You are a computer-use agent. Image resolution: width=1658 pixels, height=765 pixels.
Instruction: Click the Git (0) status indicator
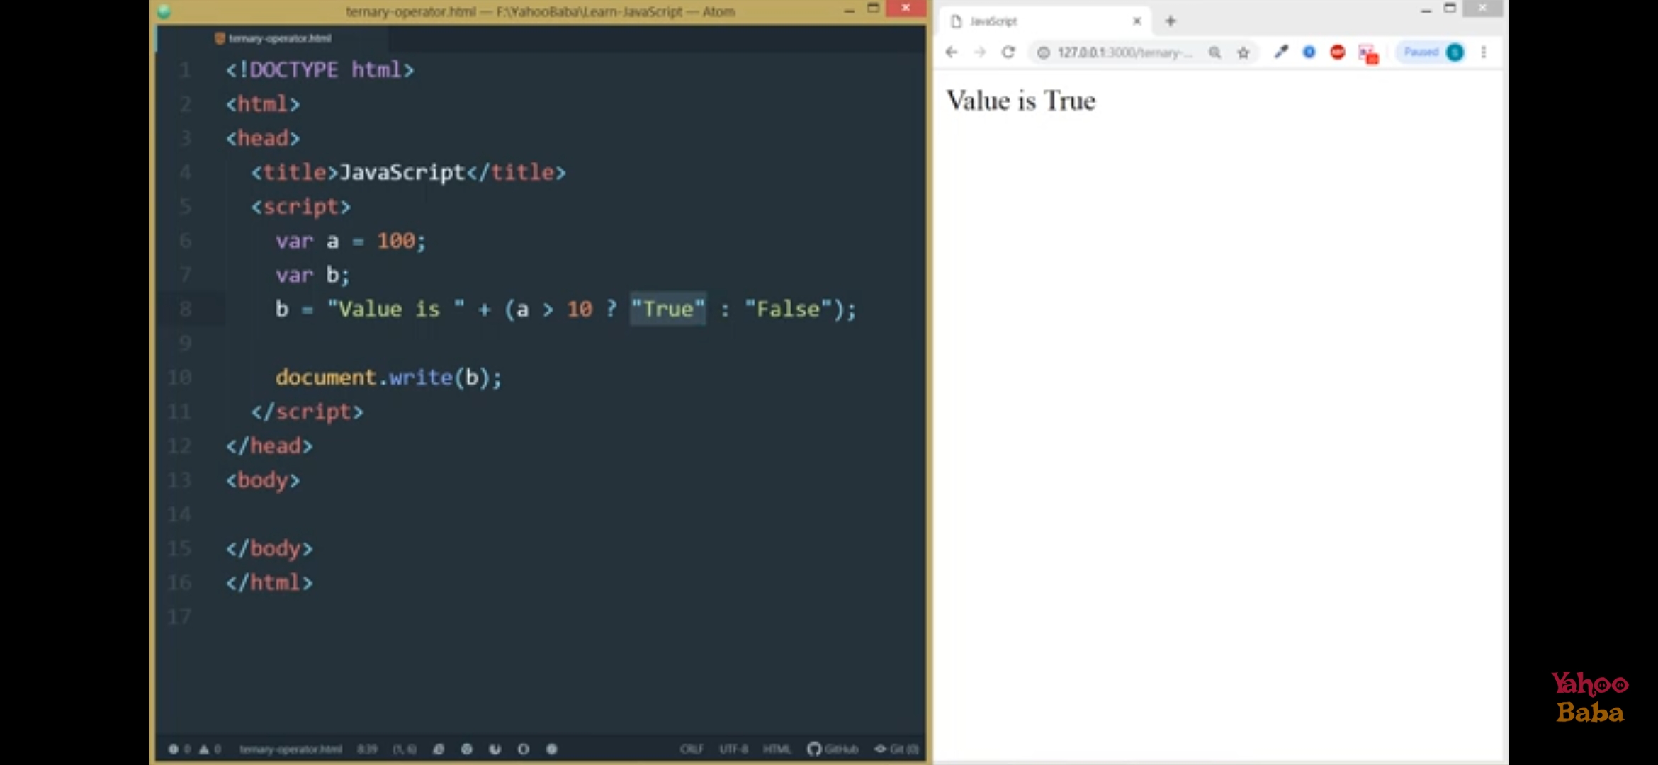pos(897,749)
